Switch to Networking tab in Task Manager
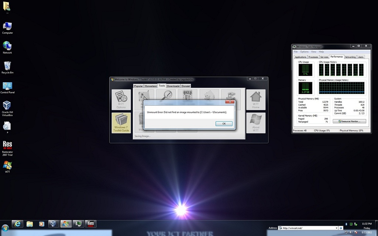 (350, 57)
